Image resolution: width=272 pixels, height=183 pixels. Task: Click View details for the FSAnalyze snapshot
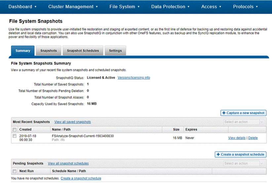point(237,138)
